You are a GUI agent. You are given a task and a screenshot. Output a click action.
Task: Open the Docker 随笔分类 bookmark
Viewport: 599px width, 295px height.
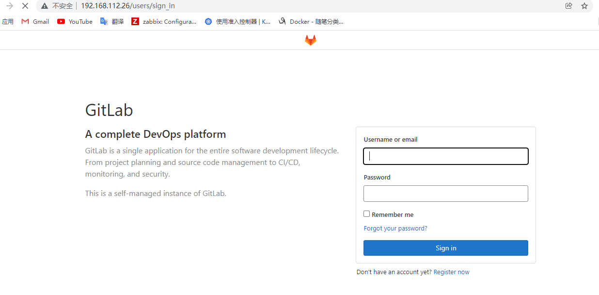pyautogui.click(x=311, y=21)
